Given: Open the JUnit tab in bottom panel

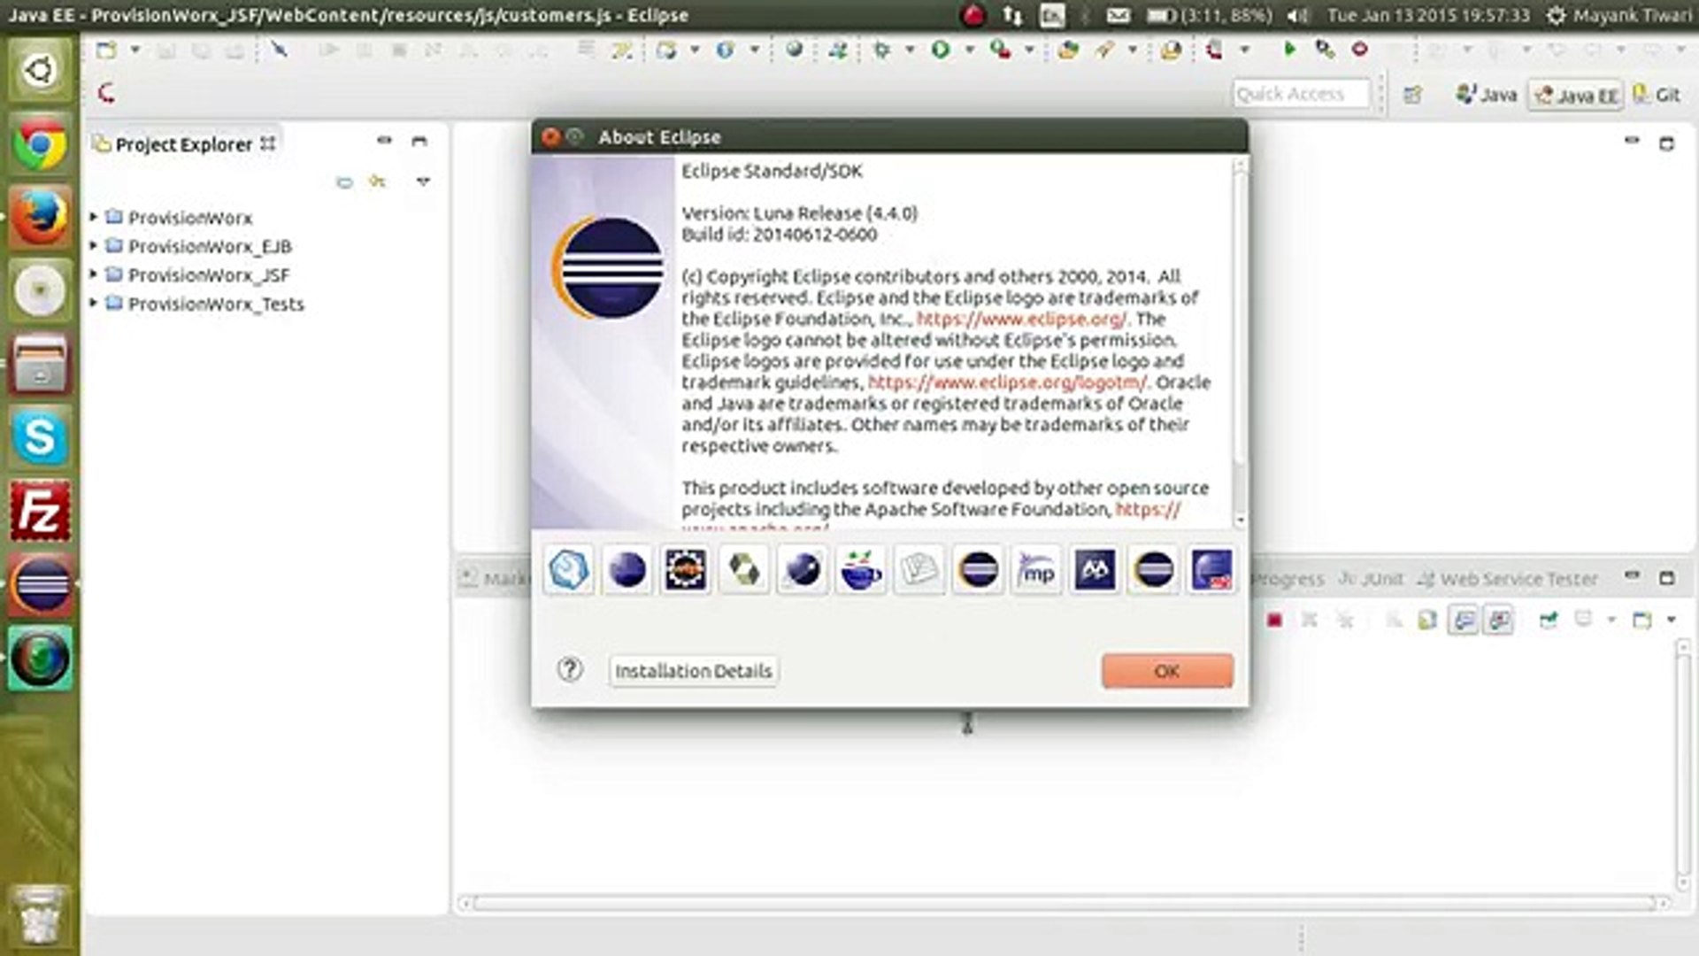Looking at the screenshot, I should pos(1371,579).
